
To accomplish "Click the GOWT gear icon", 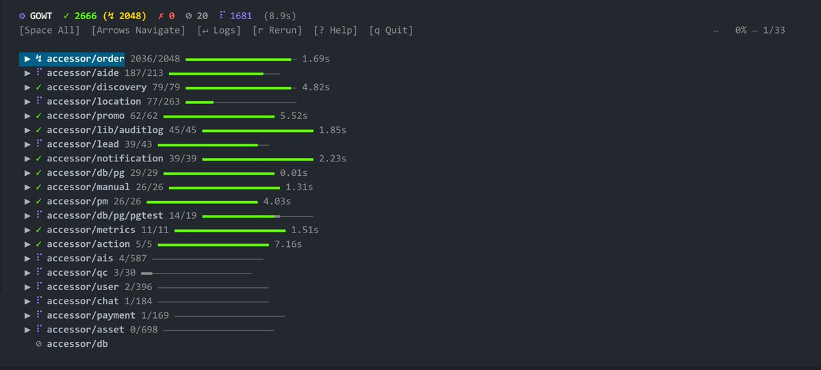I will [22, 16].
